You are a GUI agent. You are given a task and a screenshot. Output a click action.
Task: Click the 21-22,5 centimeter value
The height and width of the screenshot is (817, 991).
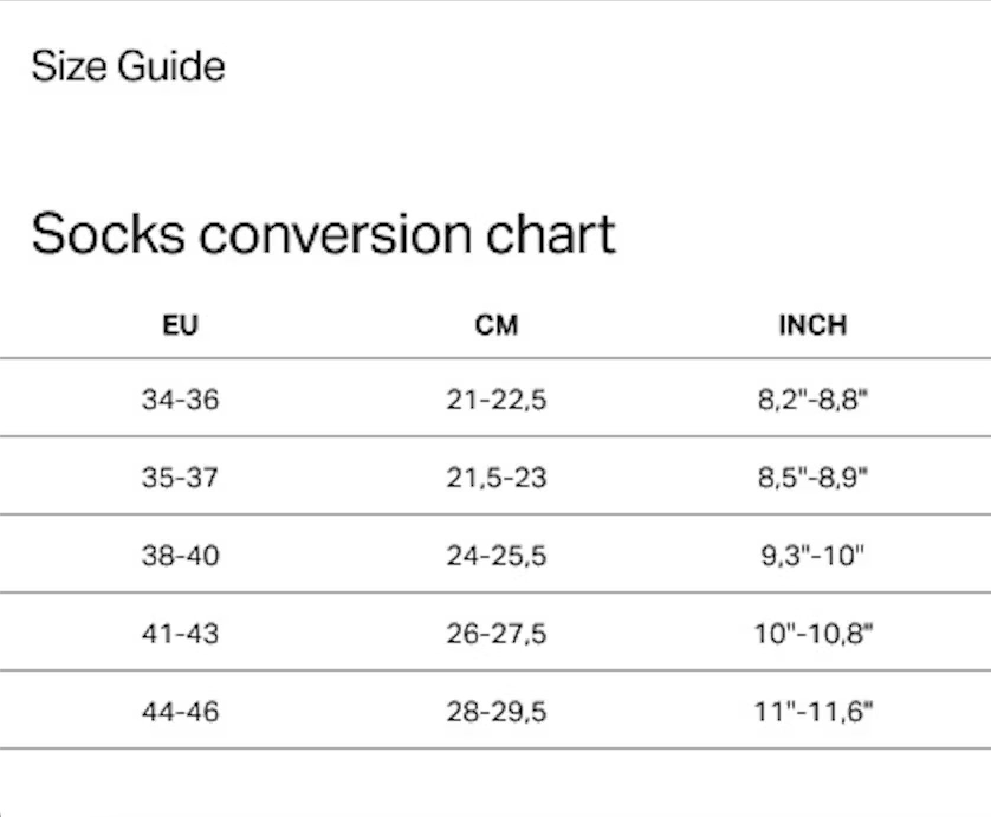[x=497, y=400]
